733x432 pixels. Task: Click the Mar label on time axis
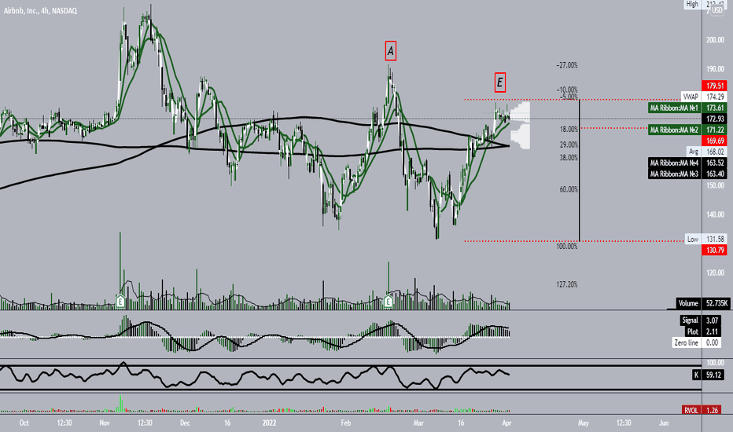[418, 423]
